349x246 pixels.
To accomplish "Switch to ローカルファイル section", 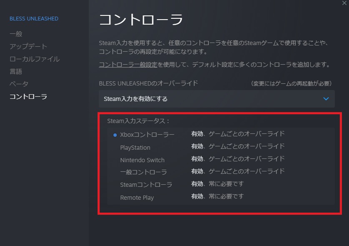I will (35, 59).
